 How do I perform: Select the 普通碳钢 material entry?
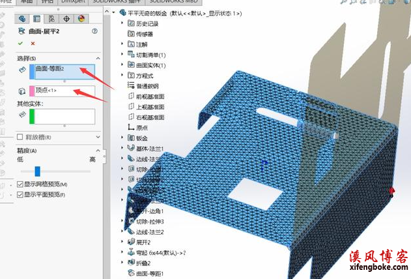pyautogui.click(x=143, y=86)
